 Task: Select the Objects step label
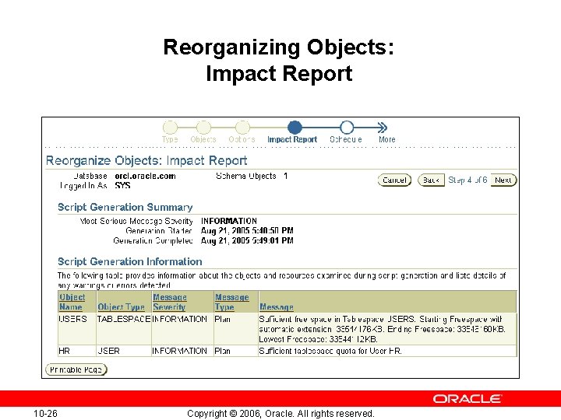203,139
